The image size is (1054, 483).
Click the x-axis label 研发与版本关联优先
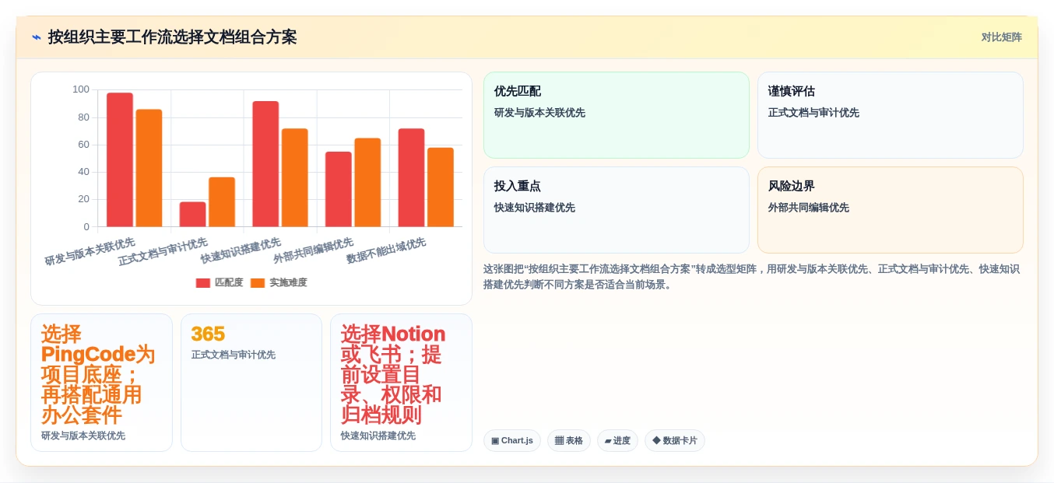point(90,251)
